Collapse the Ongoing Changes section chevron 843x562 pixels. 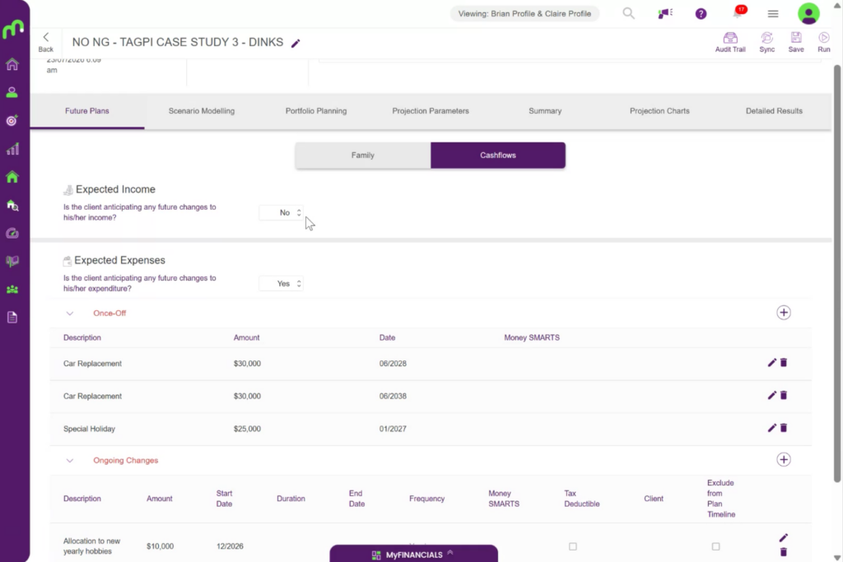tap(69, 461)
